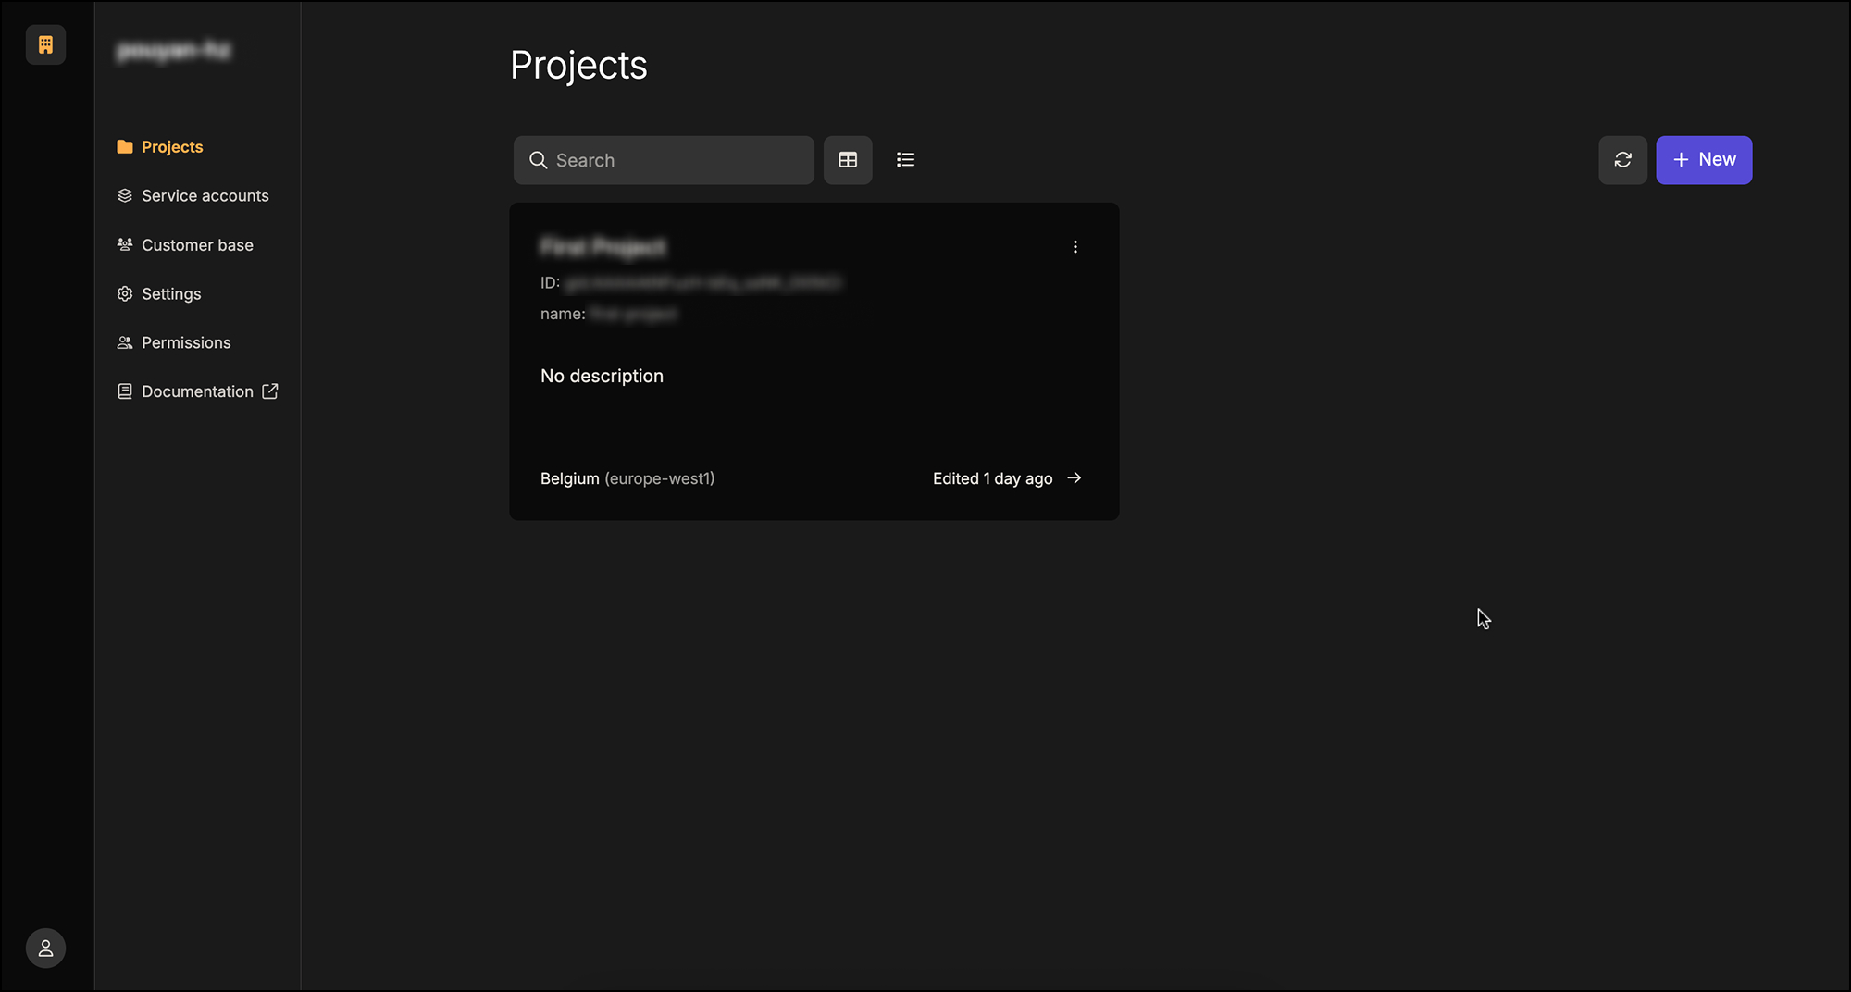Click the organization building icon top left
1851x992 pixels.
coord(44,44)
